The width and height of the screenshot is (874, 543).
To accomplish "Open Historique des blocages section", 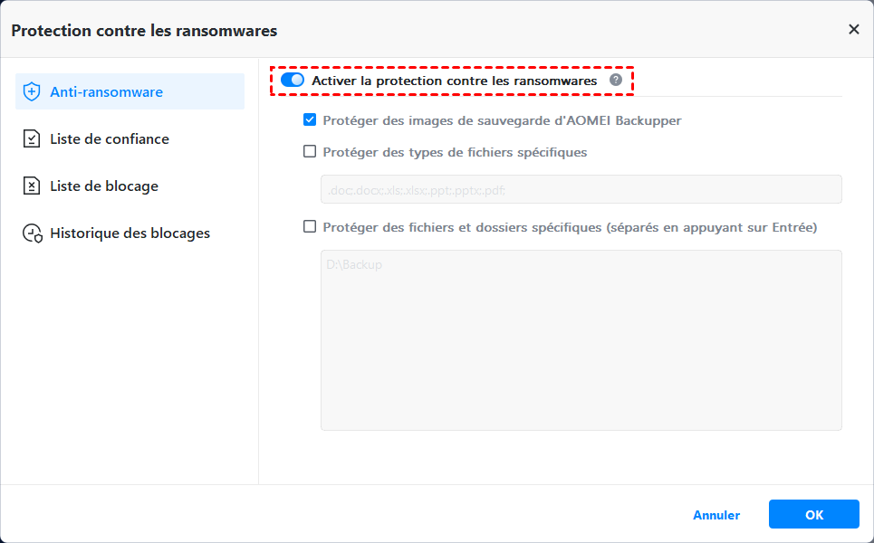I will (130, 233).
